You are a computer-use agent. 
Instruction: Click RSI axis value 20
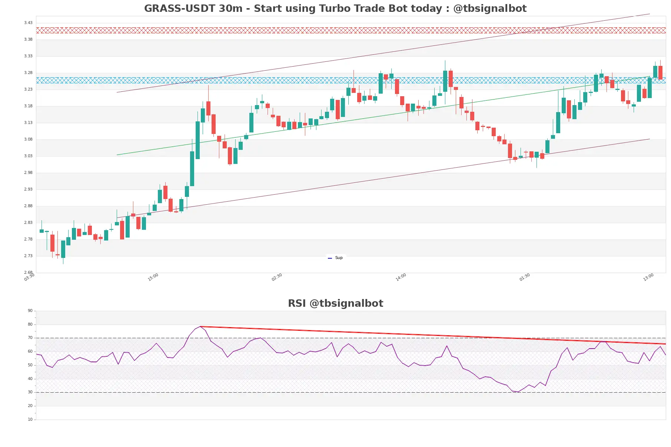click(x=30, y=406)
